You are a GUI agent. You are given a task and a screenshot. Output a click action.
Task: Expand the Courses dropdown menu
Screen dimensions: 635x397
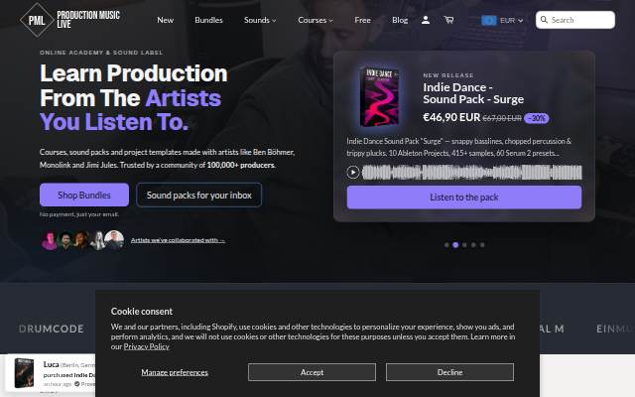point(316,20)
